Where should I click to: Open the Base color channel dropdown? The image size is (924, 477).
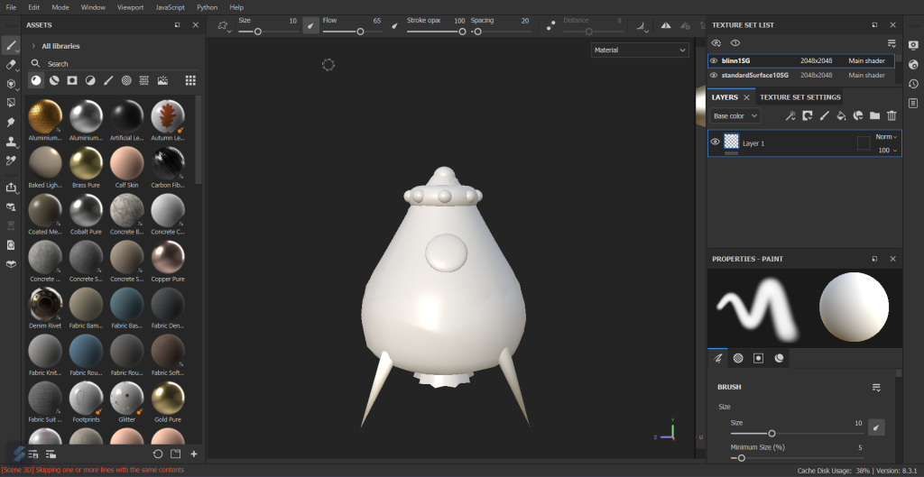(735, 115)
